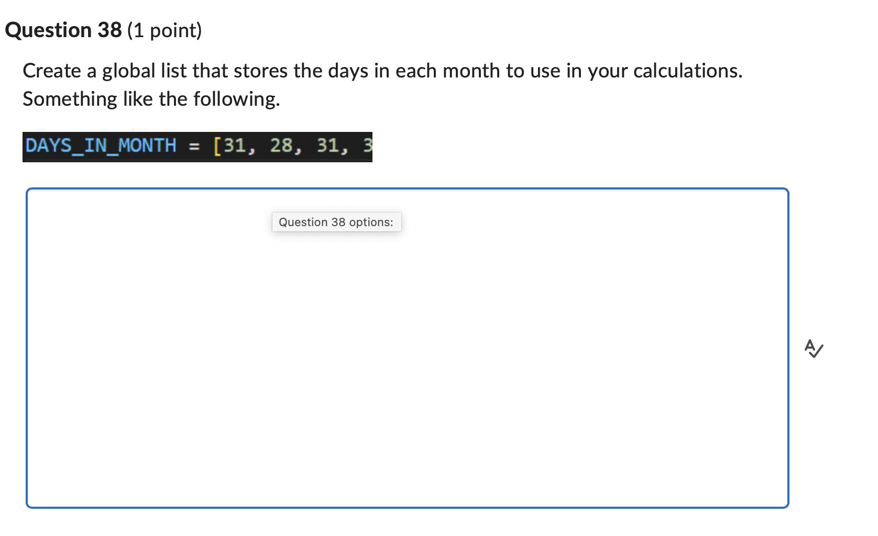The width and height of the screenshot is (878, 536).
Task: Click the center of the empty answer field
Action: coord(408,348)
